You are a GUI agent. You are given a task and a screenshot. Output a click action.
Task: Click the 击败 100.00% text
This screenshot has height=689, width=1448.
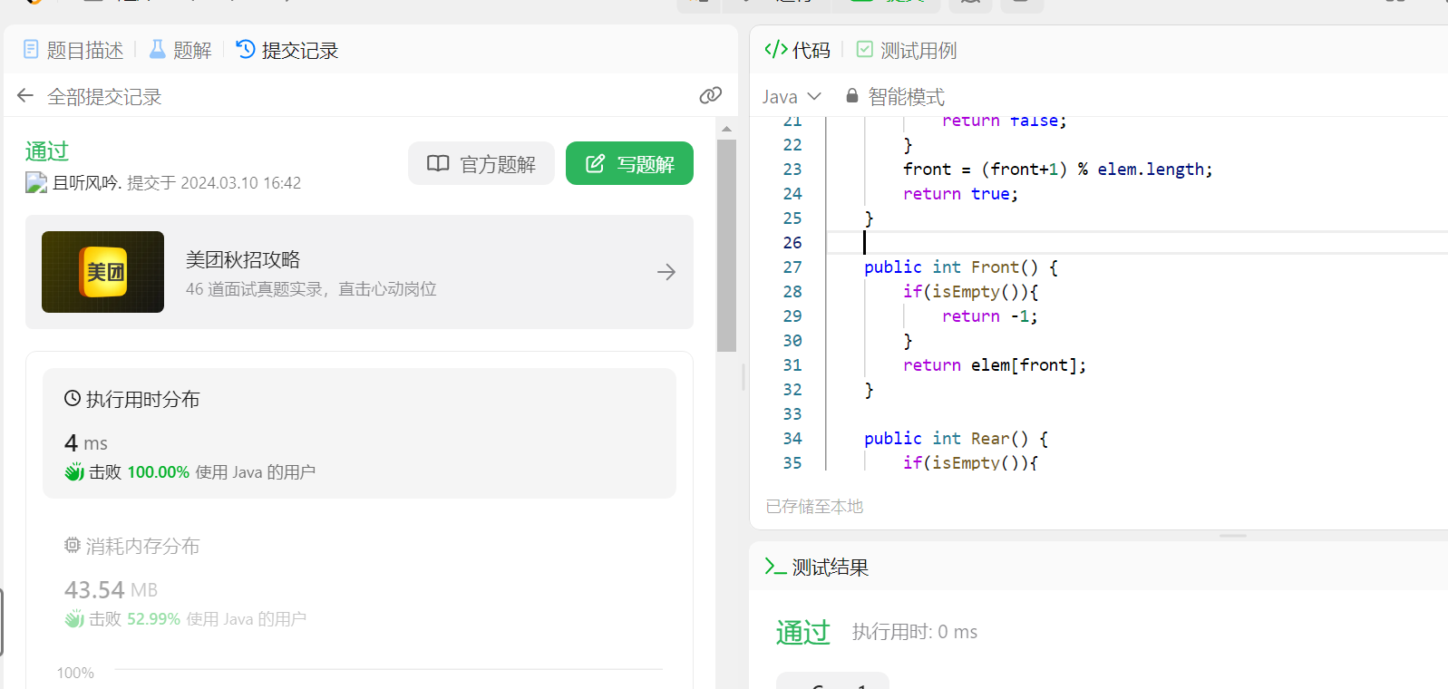[139, 471]
